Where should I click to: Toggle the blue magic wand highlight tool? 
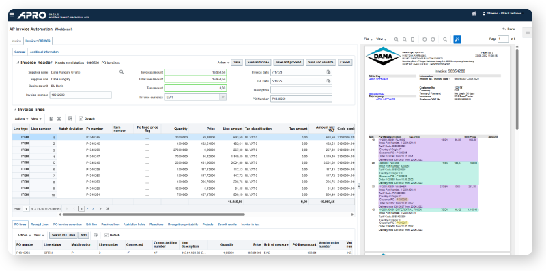[x=457, y=39]
